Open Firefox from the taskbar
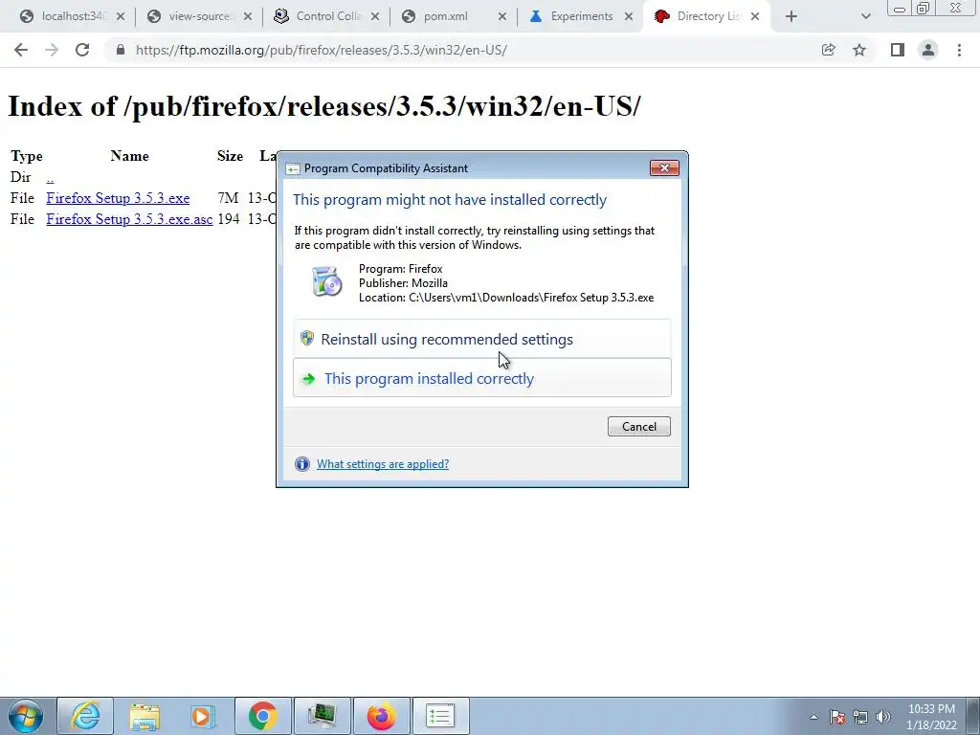Screen dimensions: 980x735 [x=381, y=716]
